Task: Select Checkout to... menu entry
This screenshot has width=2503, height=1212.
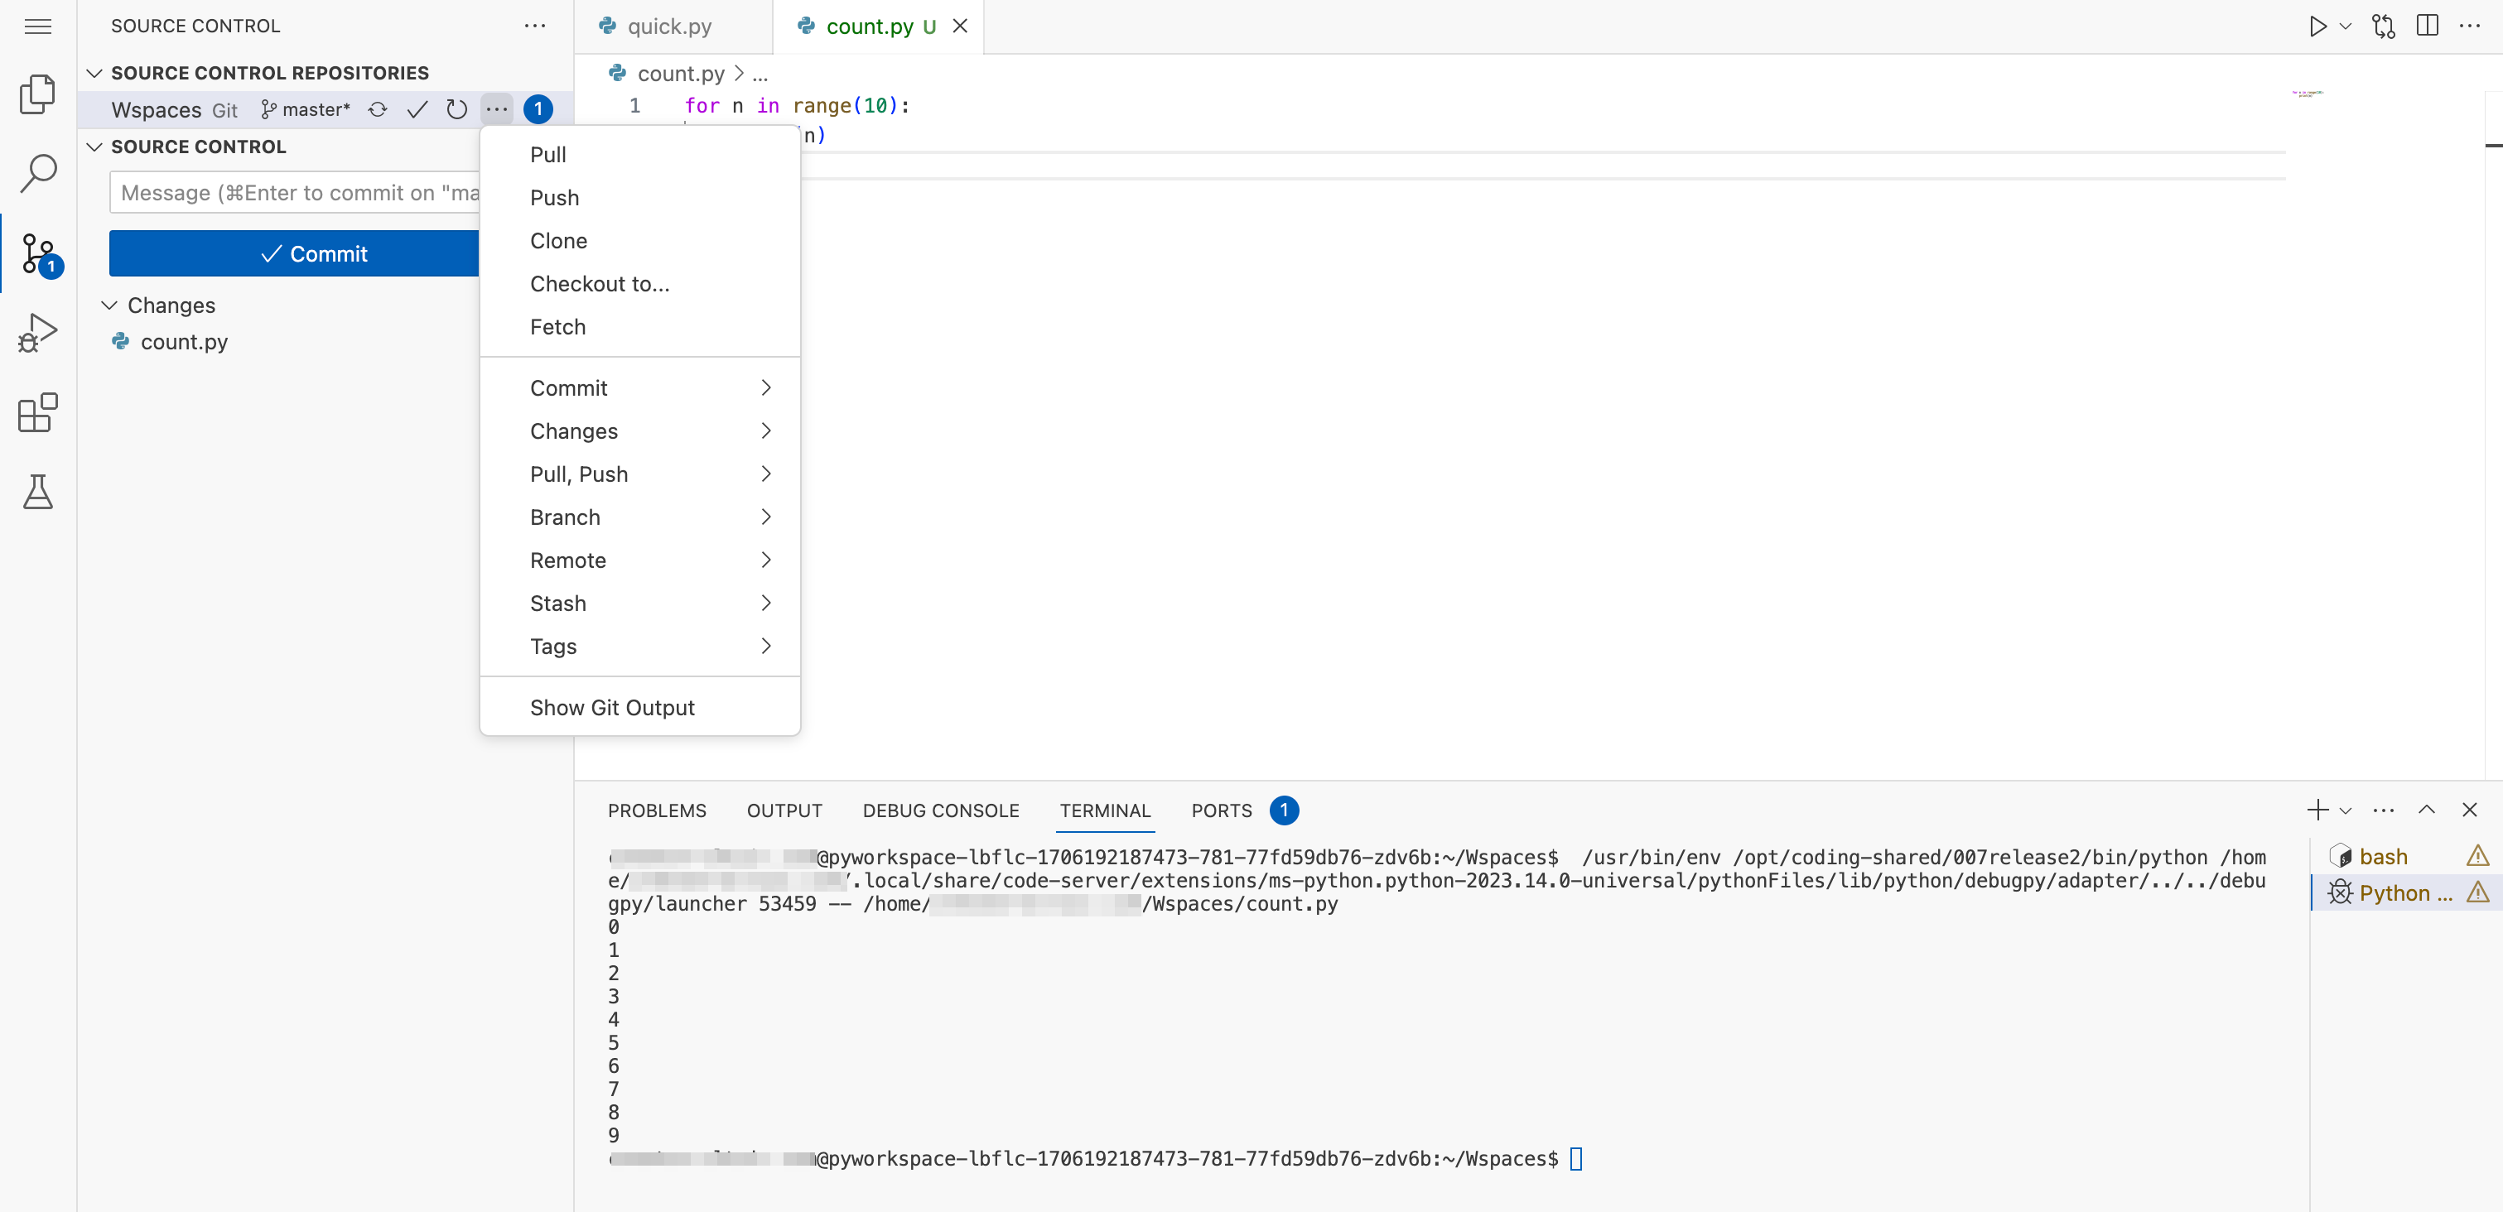Action: point(639,284)
